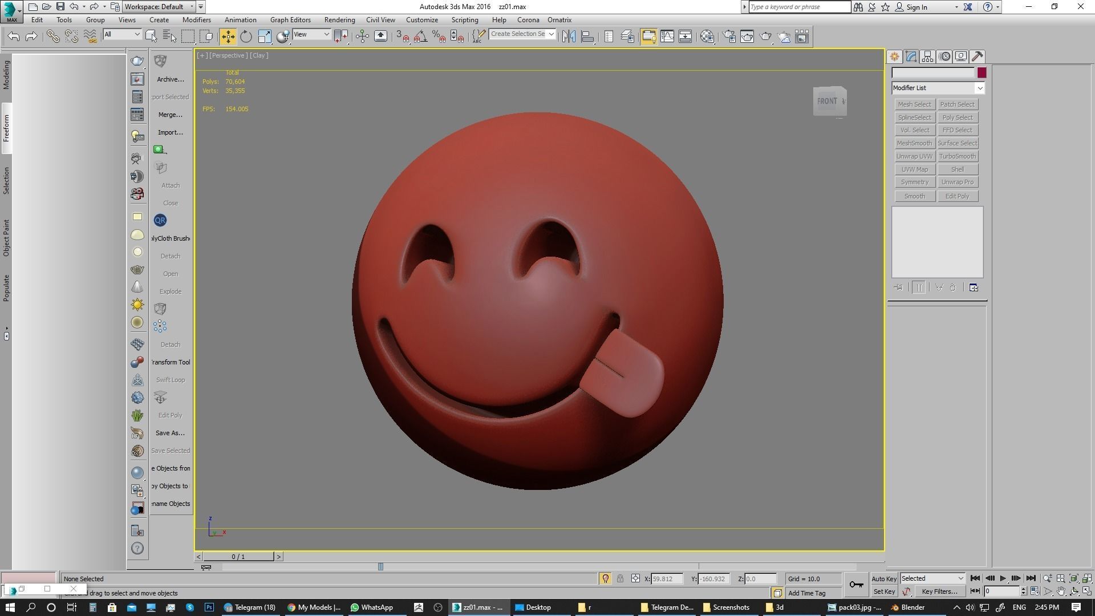Open the Utilities hammer panel tab
Image resolution: width=1095 pixels, height=616 pixels.
tap(978, 56)
